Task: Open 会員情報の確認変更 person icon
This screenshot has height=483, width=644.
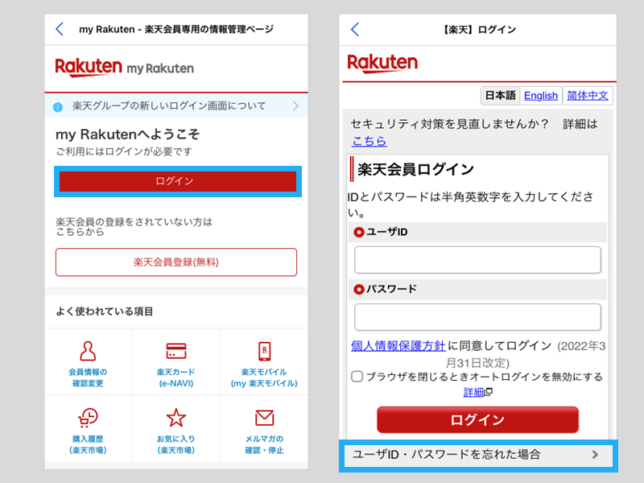Action: (88, 351)
